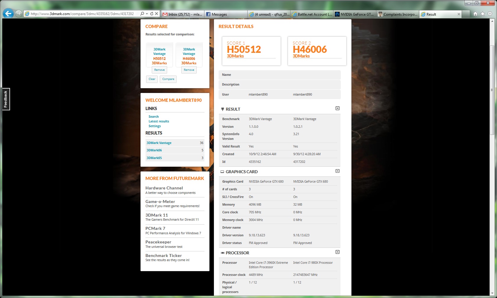This screenshot has width=497, height=298.
Task: Click the Feedback side tab
Action: click(6, 99)
